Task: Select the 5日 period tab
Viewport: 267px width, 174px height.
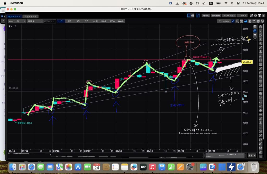Action: (x=87, y=21)
